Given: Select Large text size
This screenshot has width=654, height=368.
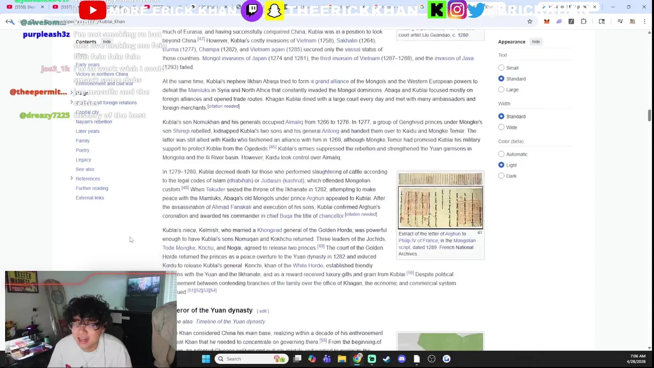Looking at the screenshot, I should click(x=501, y=89).
